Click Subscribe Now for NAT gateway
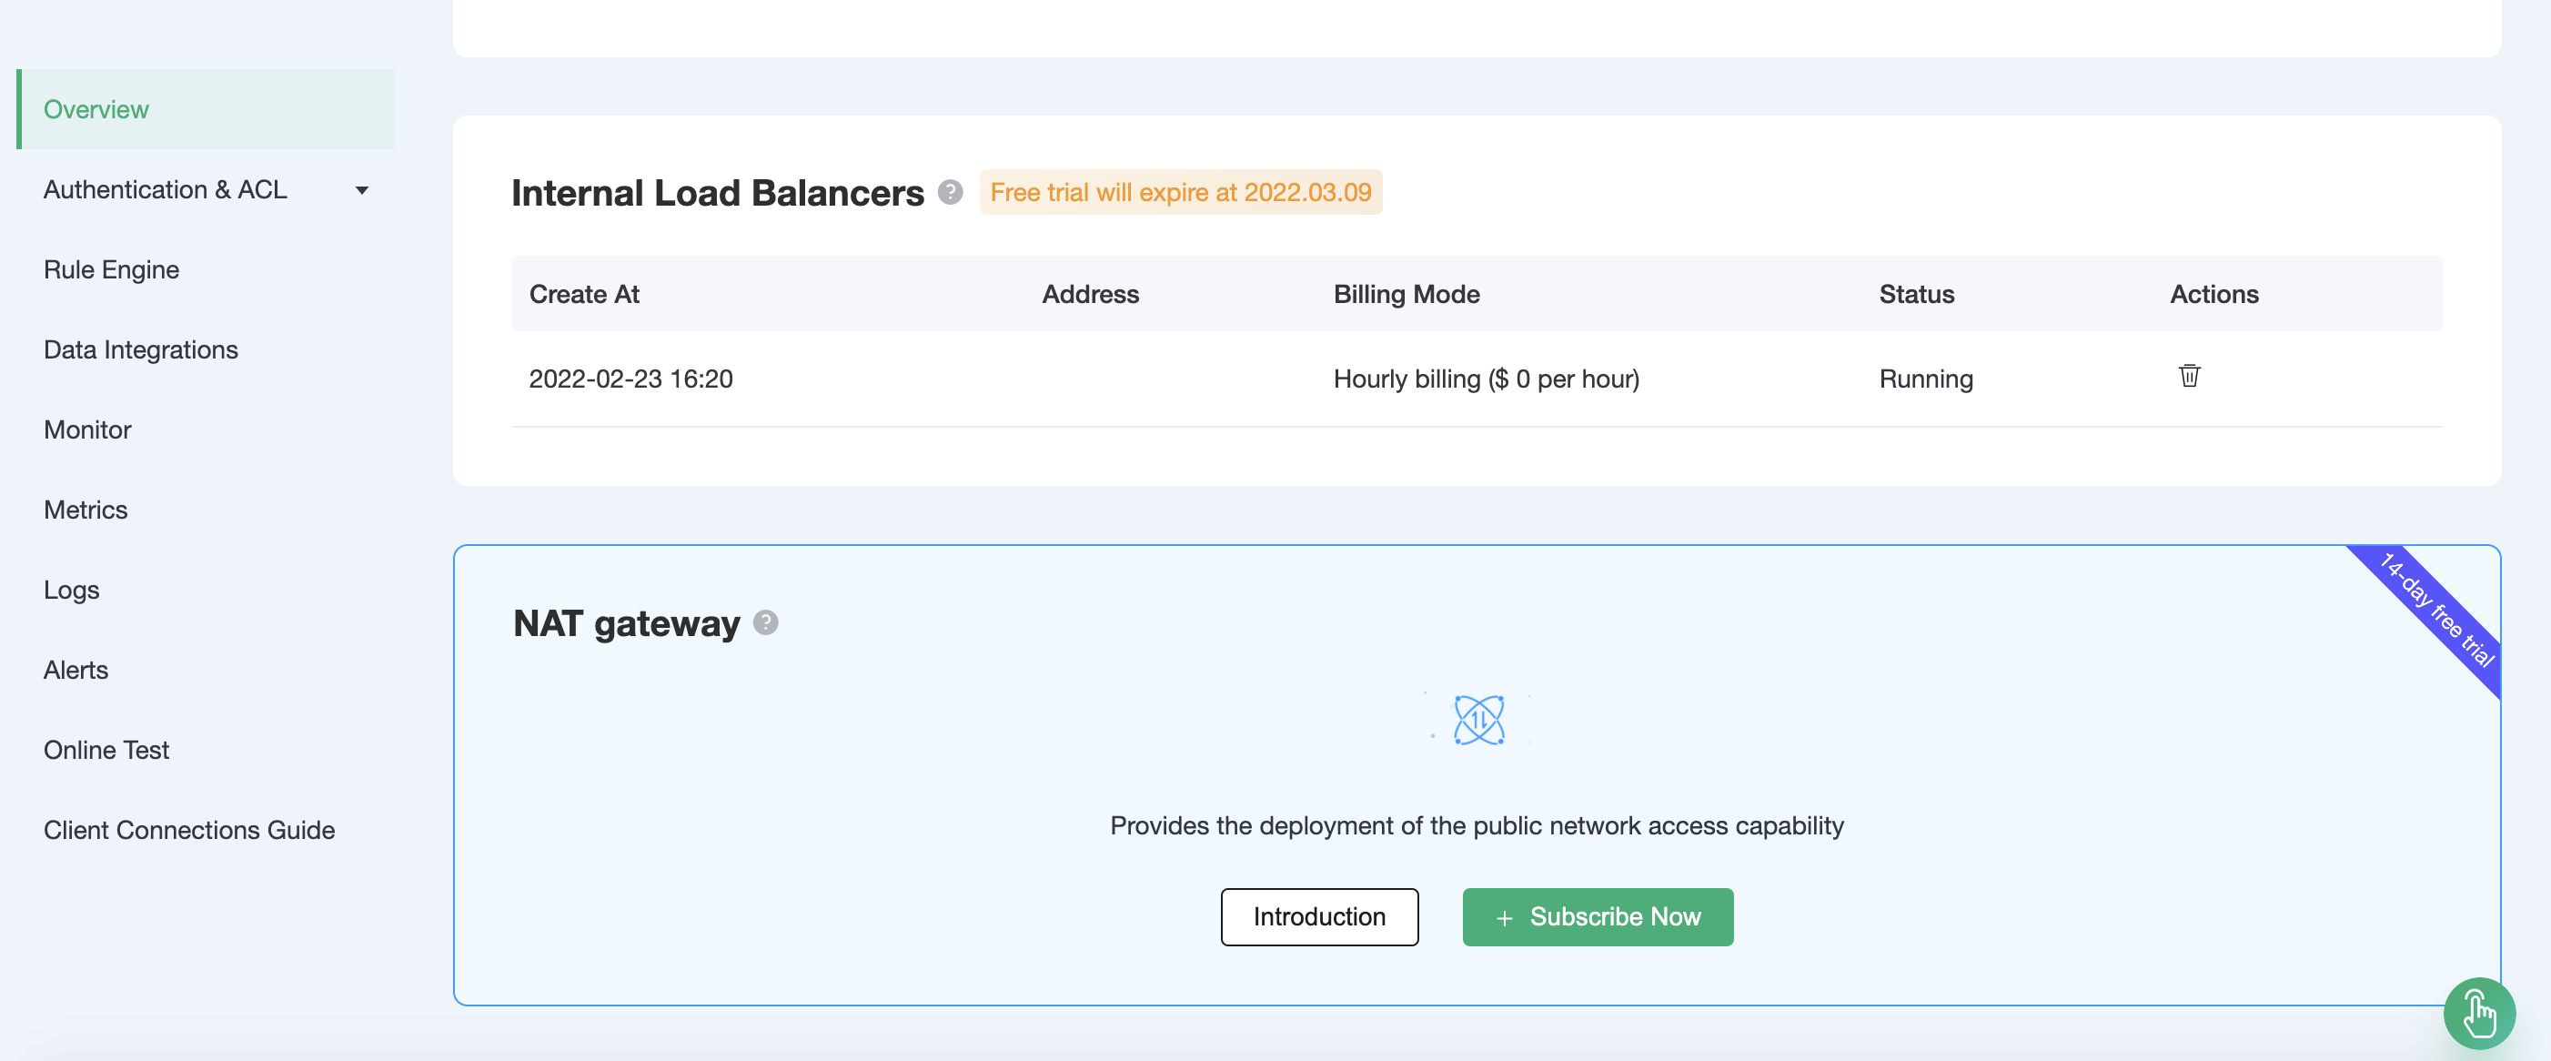Viewport: 2551px width, 1061px height. coord(1598,917)
